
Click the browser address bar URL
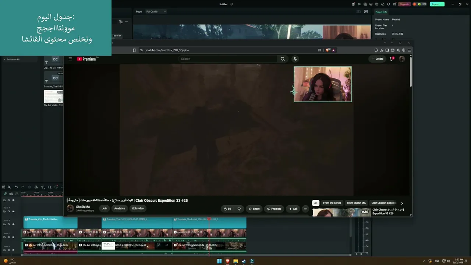167,50
